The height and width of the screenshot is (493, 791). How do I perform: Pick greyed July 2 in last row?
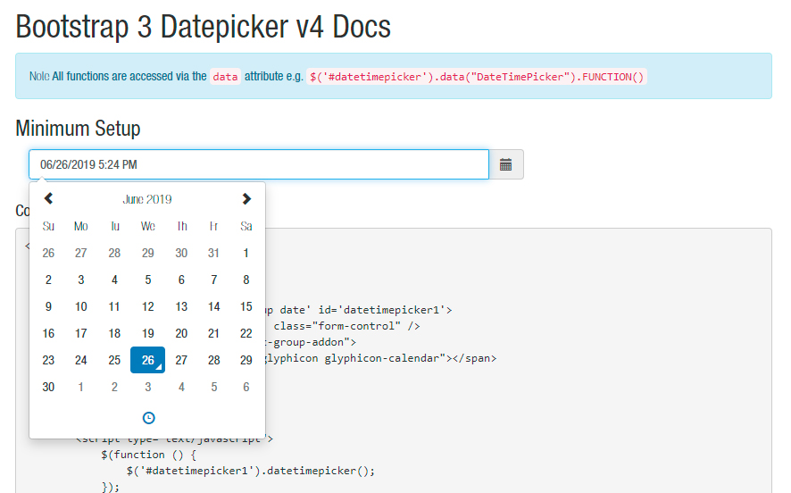click(114, 387)
